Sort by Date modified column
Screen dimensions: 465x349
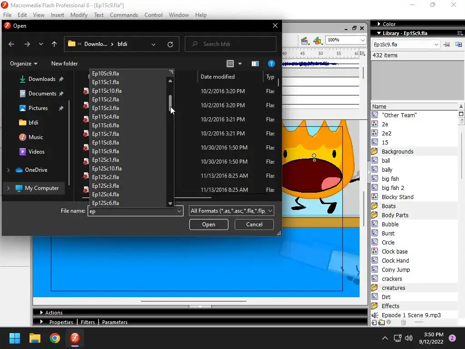coord(218,77)
